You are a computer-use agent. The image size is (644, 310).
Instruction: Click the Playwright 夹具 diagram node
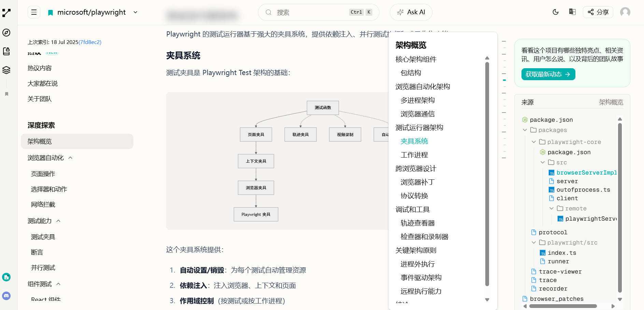tap(256, 215)
